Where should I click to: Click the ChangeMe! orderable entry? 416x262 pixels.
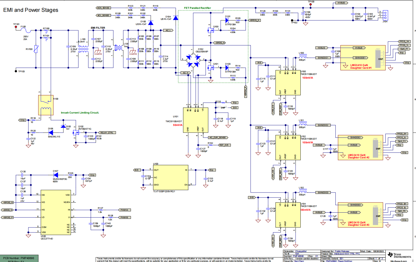(x=302, y=251)
